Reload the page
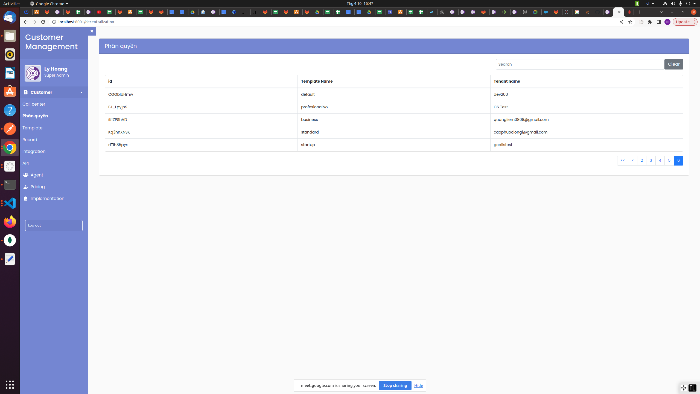 click(43, 22)
